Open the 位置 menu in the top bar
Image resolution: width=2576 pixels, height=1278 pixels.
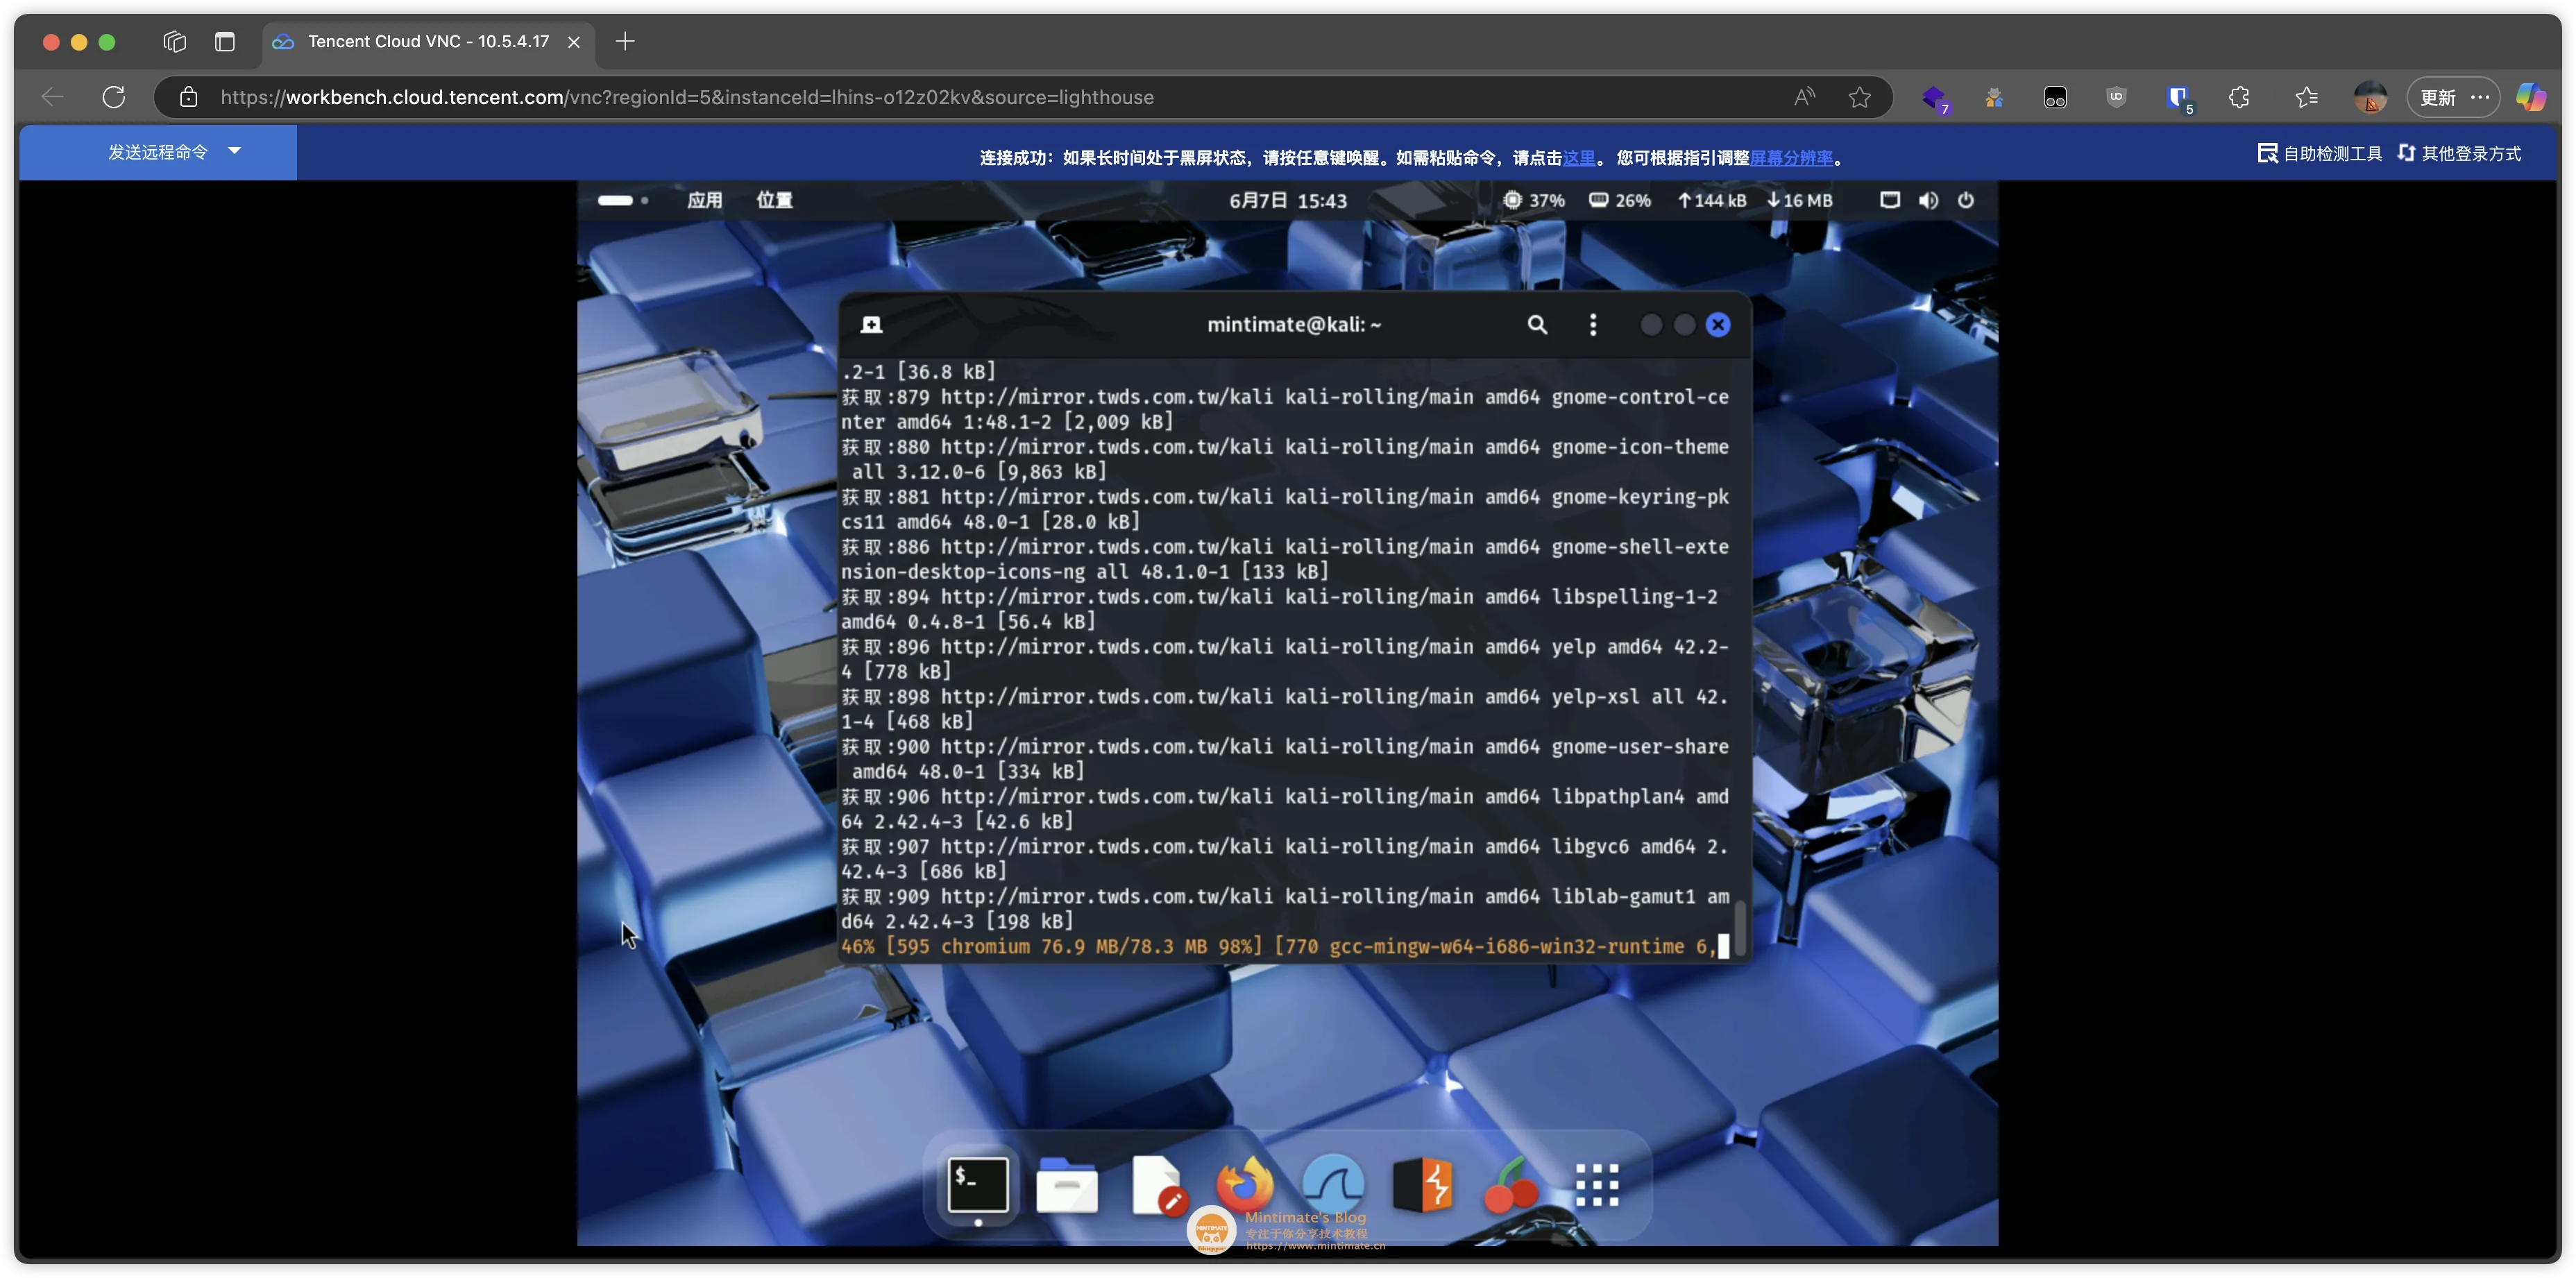coord(773,200)
